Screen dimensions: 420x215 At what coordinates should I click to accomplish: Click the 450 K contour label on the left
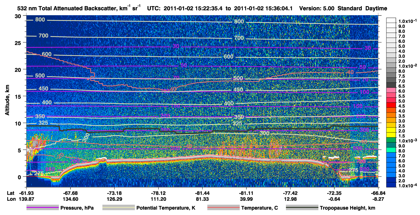43,89
